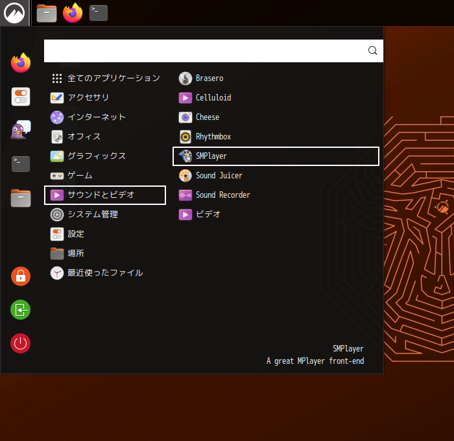
Task: Select システム管理 category
Action: pos(105,215)
